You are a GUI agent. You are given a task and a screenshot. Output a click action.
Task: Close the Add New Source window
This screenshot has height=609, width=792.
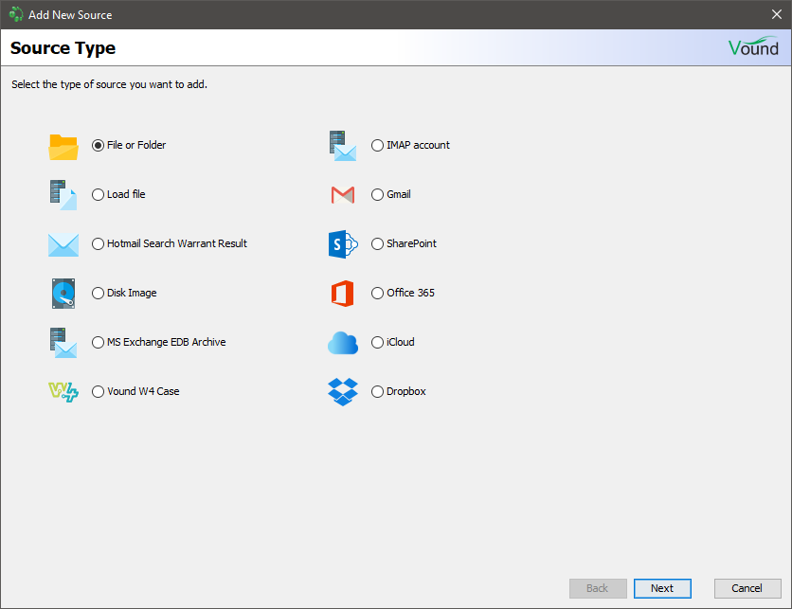[x=776, y=14]
